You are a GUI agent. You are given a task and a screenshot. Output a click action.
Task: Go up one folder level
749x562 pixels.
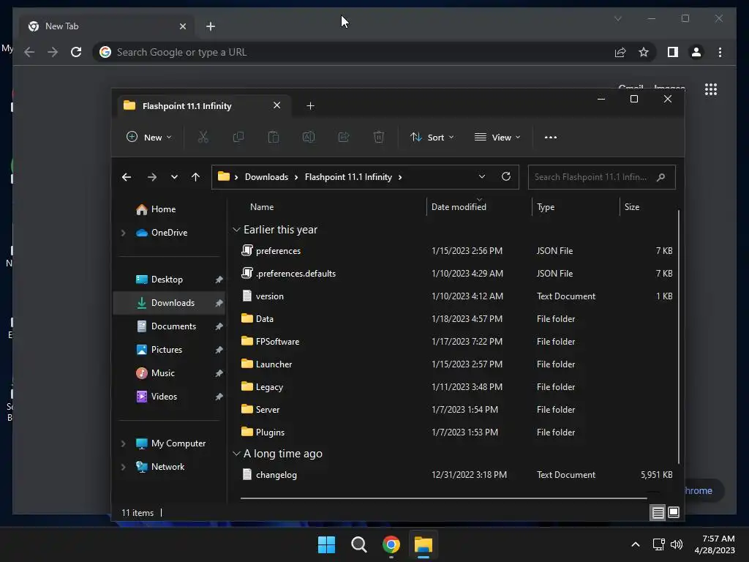195,177
